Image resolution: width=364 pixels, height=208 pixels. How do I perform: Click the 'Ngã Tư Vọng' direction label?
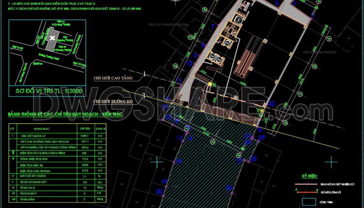coord(79,64)
